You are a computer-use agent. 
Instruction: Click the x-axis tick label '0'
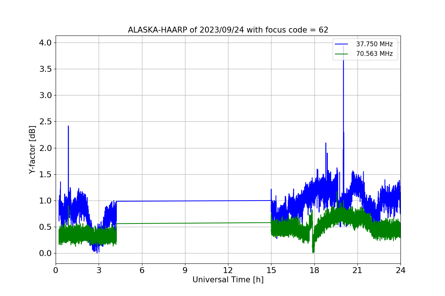[56, 270]
